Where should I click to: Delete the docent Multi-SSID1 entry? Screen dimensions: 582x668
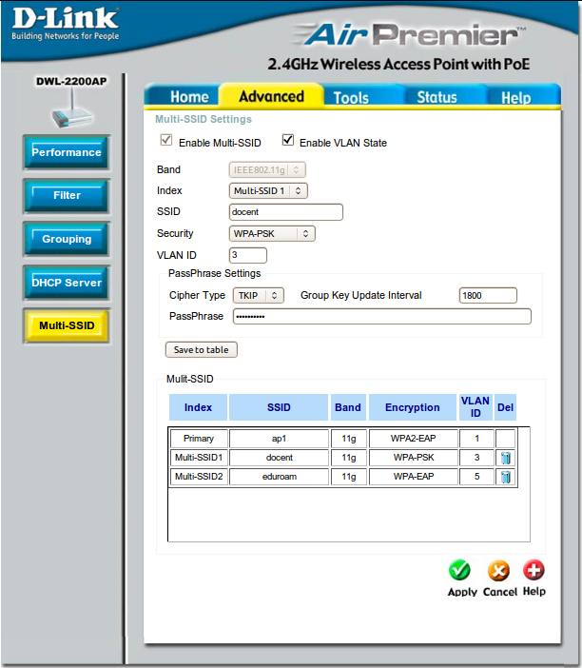[506, 458]
